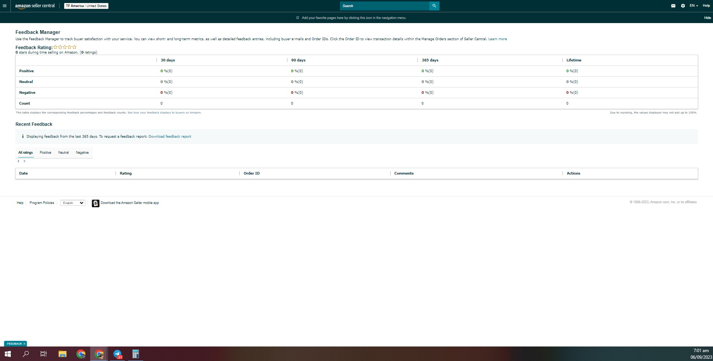Go to previous page arrow
The width and height of the screenshot is (713, 361).
click(x=18, y=161)
